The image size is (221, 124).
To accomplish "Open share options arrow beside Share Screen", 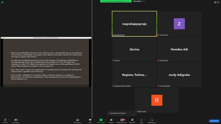I will pyautogui.click(x=105, y=120).
